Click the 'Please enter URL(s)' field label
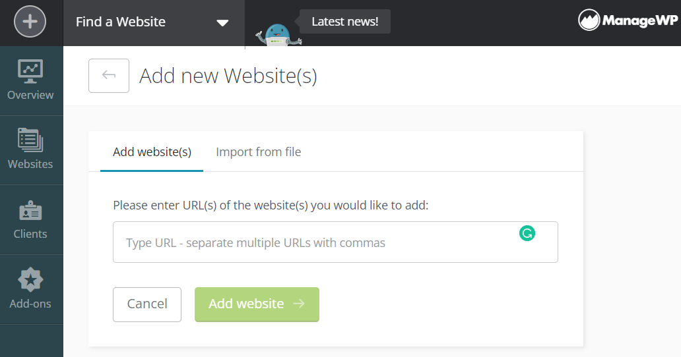 pyautogui.click(x=271, y=206)
